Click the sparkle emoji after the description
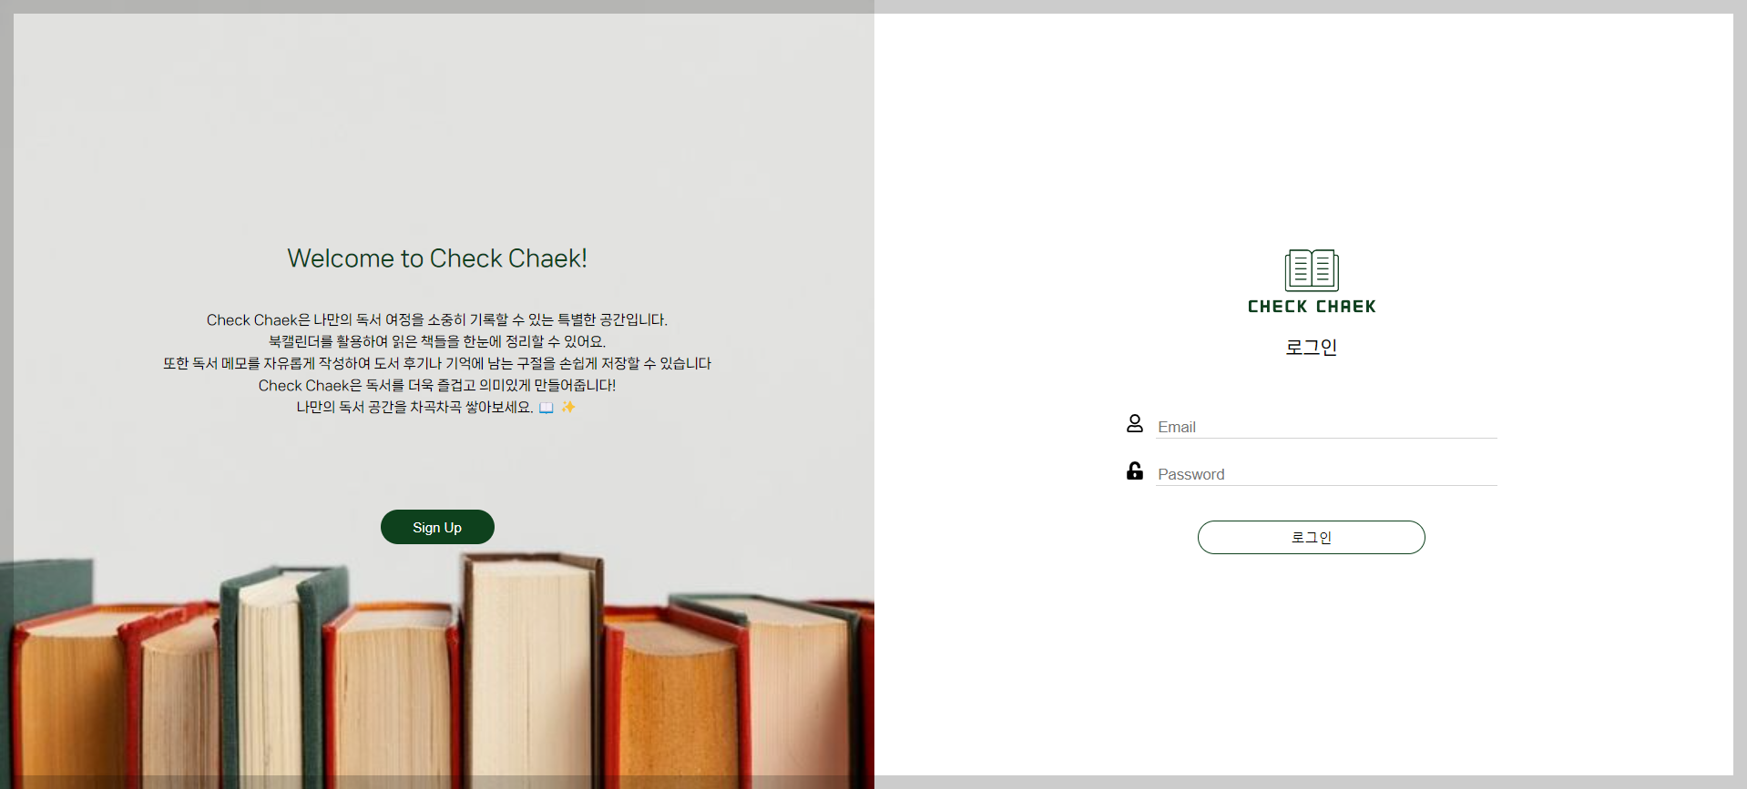The height and width of the screenshot is (789, 1747). (568, 407)
